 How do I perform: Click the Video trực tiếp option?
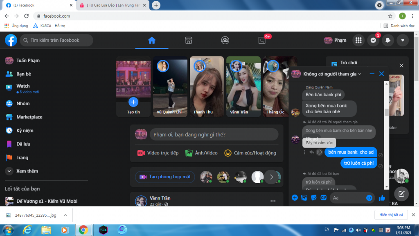[x=158, y=153]
